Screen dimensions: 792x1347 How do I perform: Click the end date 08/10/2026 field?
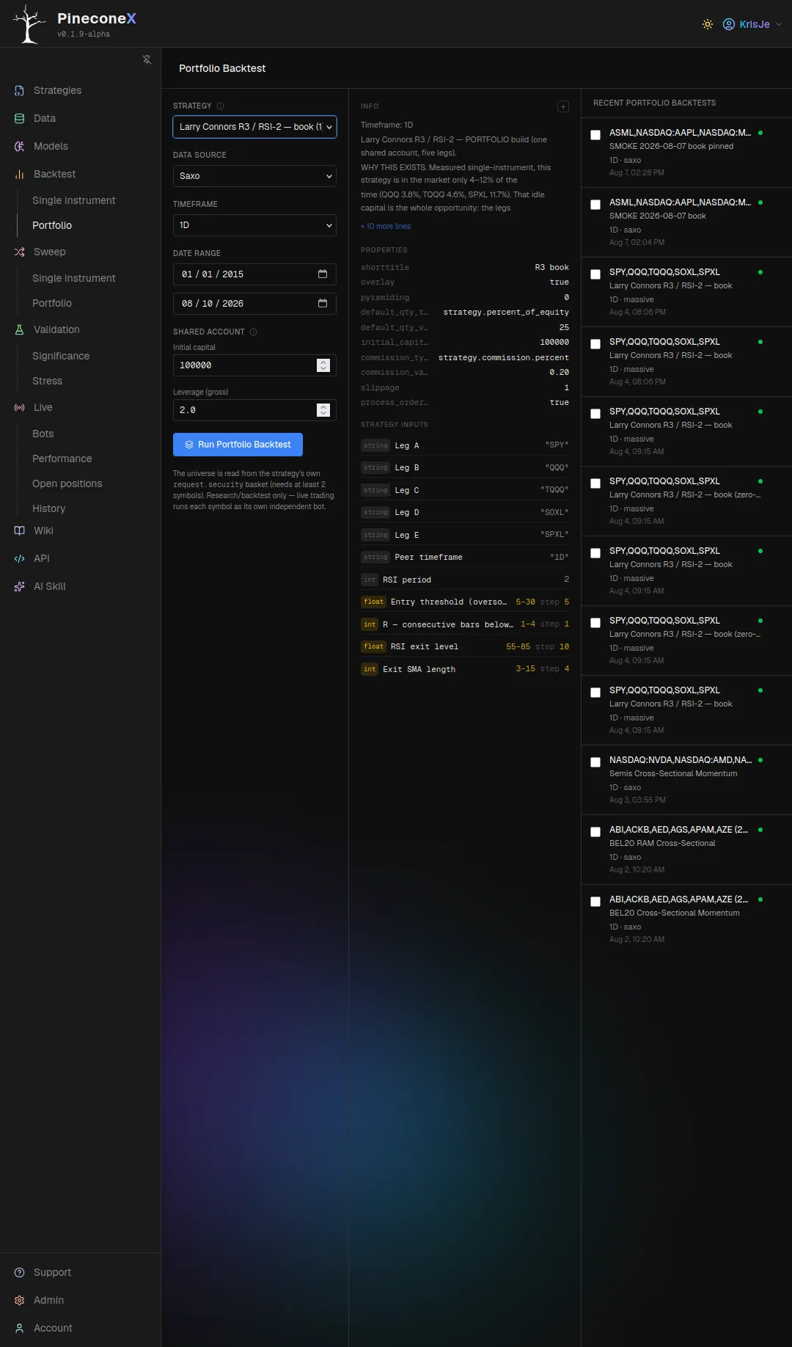[254, 304]
